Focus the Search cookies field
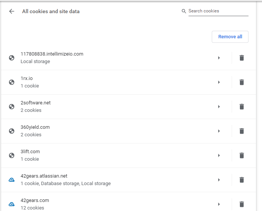The width and height of the screenshot is (262, 211). 218,11
